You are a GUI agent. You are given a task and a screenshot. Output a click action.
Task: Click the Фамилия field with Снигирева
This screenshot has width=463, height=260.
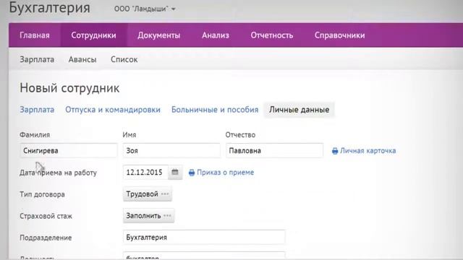[x=69, y=151]
